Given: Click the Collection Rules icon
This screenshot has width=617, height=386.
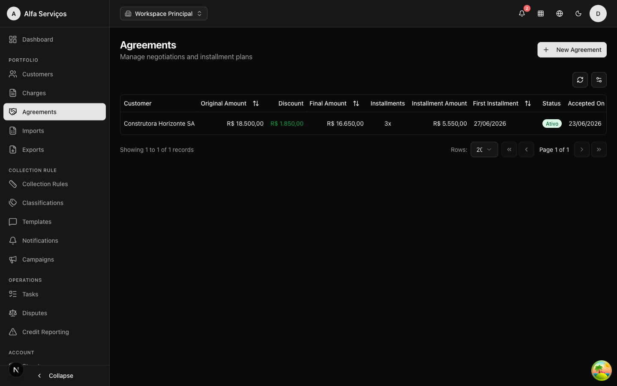Looking at the screenshot, I should 13,184.
